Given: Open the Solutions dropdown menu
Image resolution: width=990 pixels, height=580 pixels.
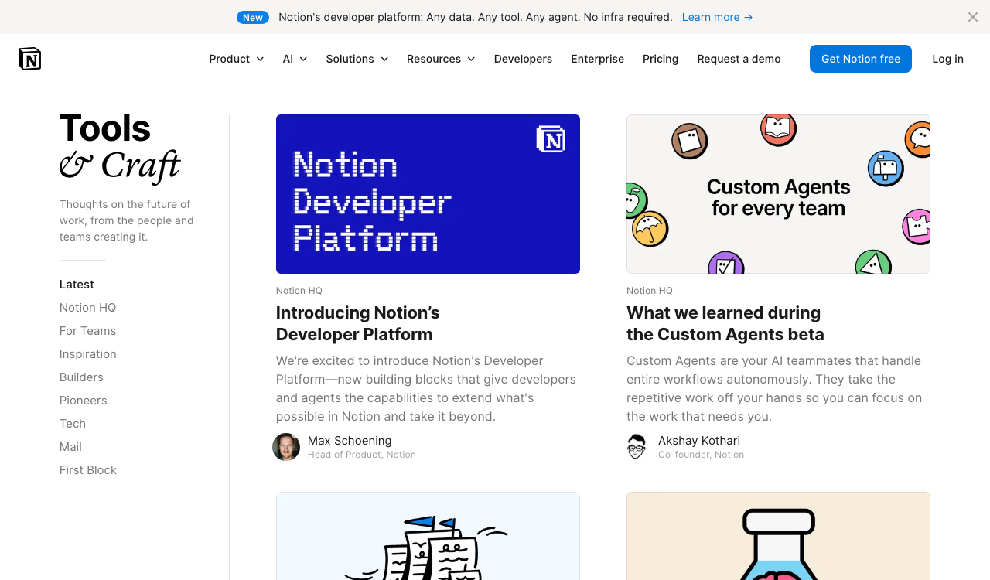Looking at the screenshot, I should click(x=357, y=59).
